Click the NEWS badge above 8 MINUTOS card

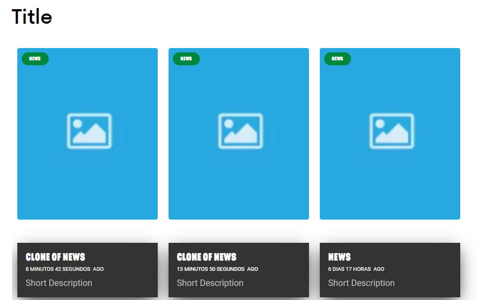coord(35,59)
